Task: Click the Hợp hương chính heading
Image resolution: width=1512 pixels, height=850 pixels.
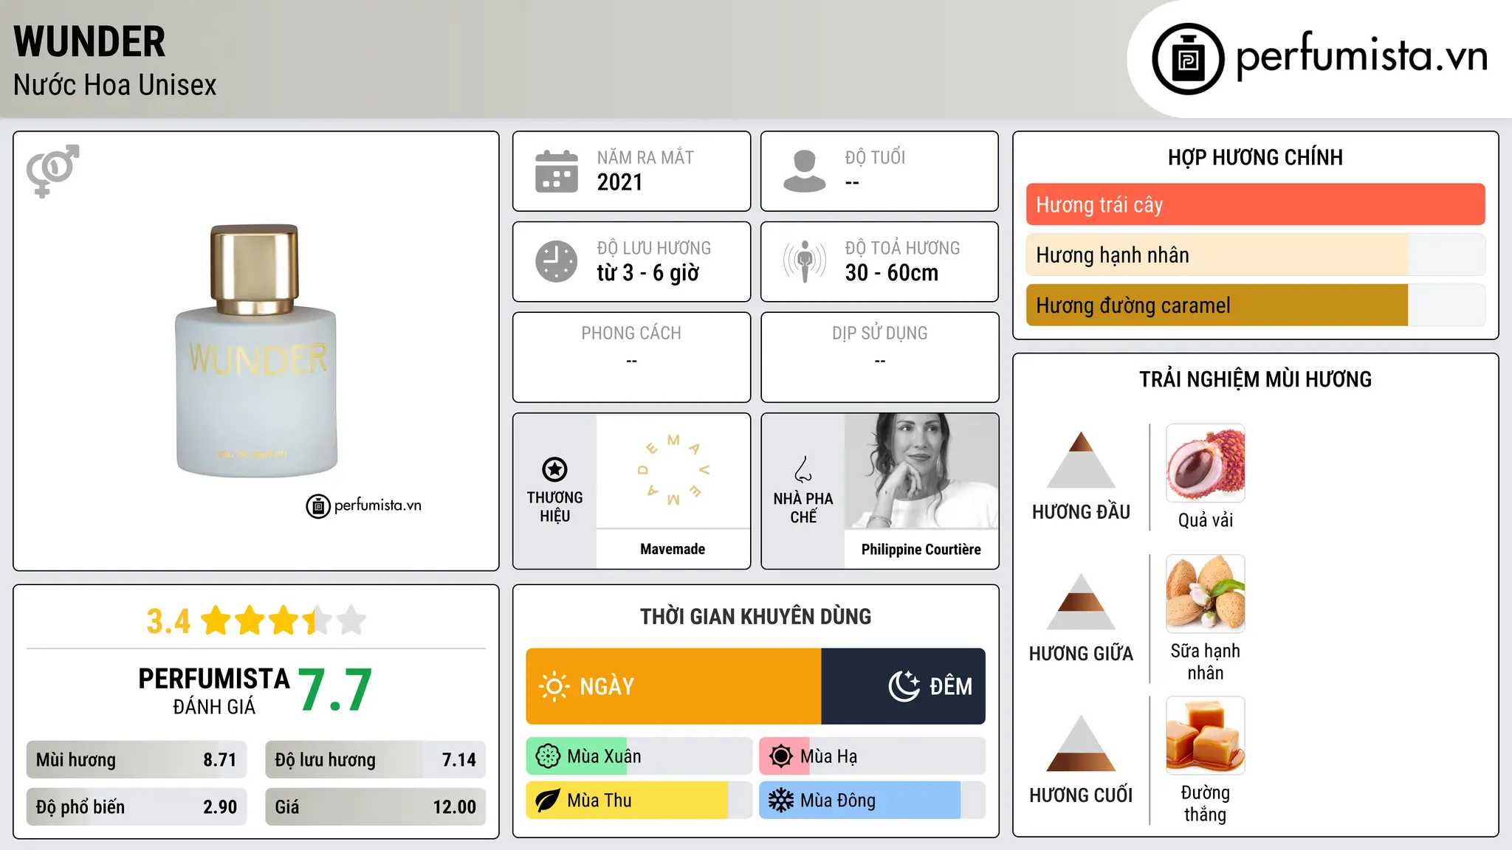Action: tap(1255, 157)
